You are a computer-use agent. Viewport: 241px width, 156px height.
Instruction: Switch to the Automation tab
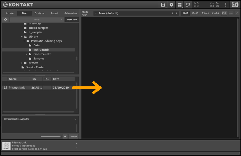pyautogui.click(x=70, y=13)
